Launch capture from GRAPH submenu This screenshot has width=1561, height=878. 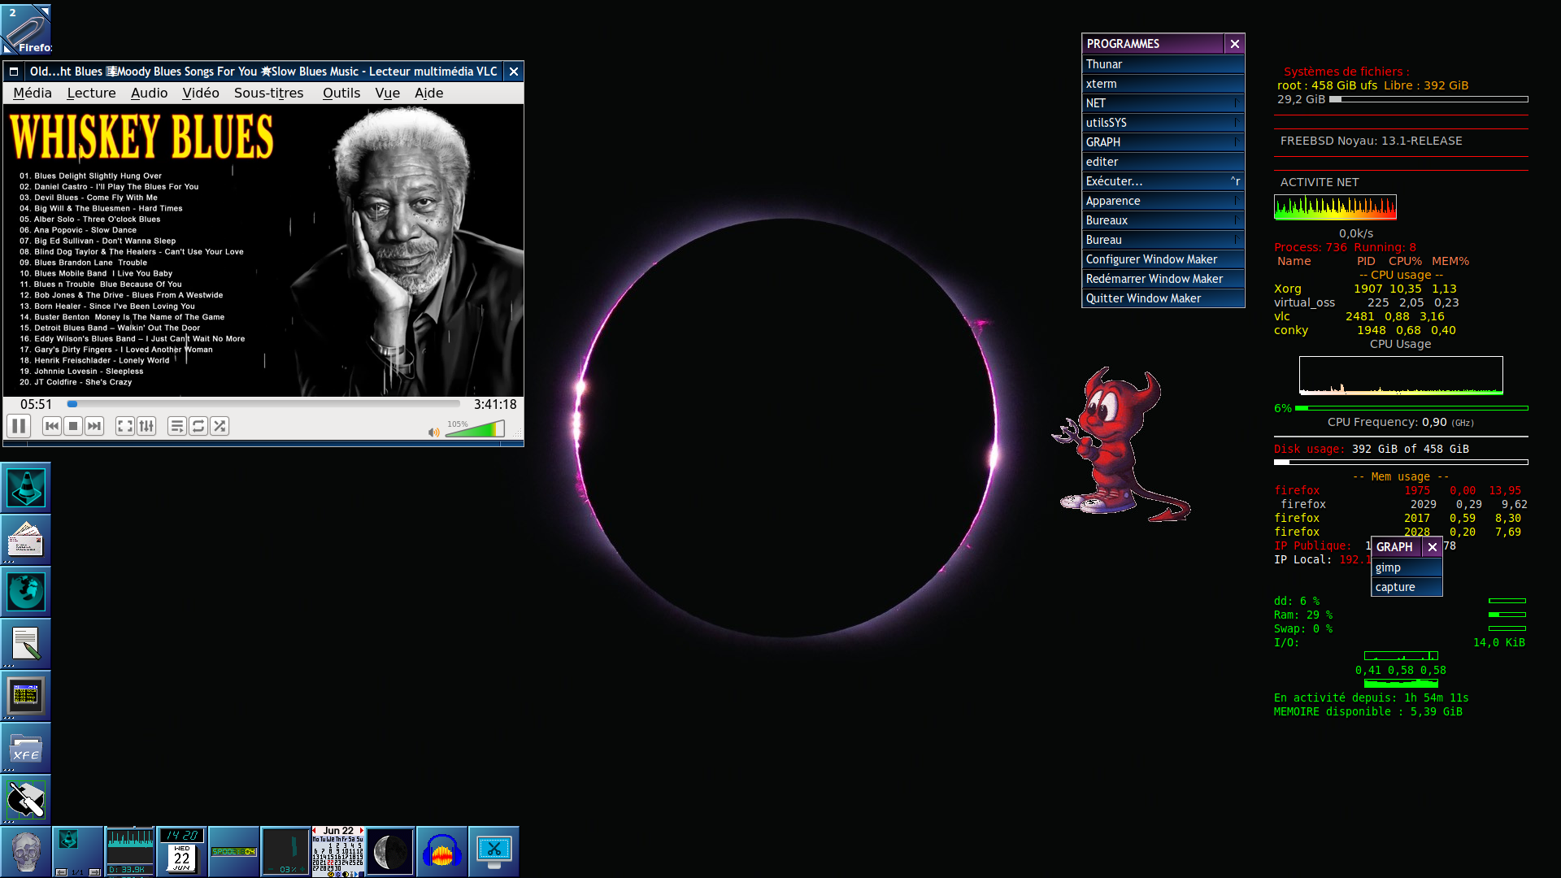1407,587
